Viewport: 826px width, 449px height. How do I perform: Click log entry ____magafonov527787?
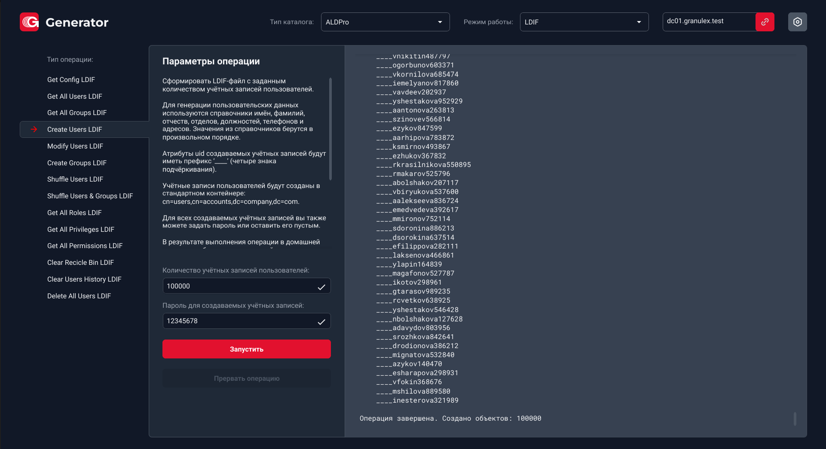(415, 273)
